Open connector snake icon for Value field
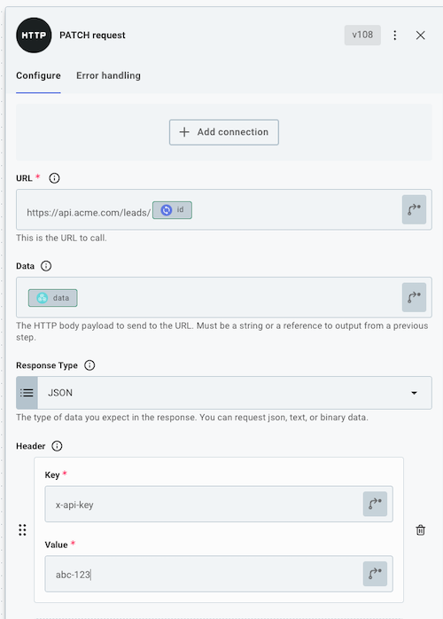This screenshot has width=443, height=619. tap(375, 574)
